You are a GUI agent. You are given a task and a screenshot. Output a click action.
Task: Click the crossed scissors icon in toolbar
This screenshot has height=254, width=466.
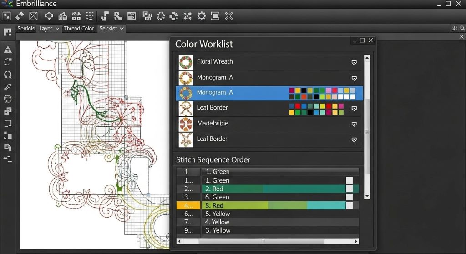tap(229, 16)
